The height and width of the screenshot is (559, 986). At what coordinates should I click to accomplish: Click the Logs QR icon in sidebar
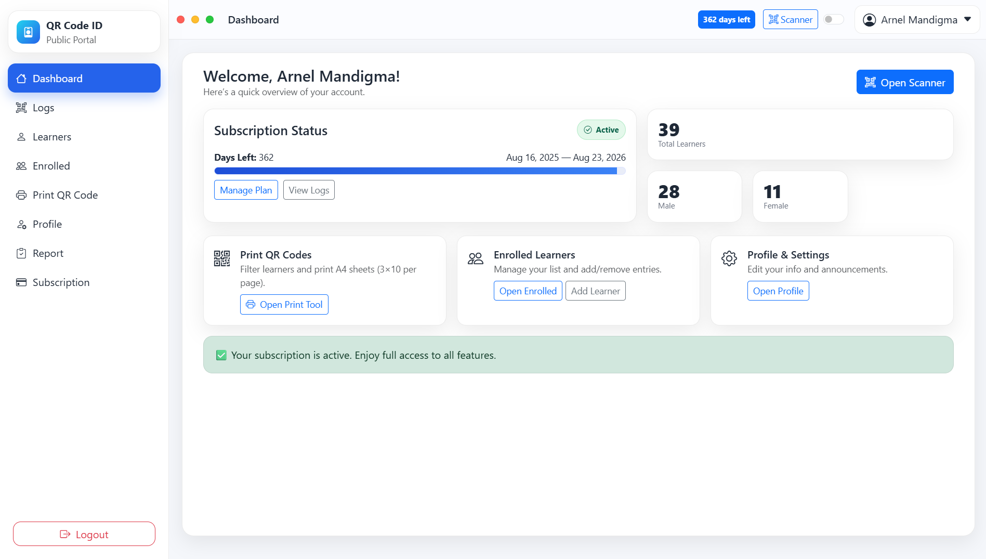[x=21, y=108]
